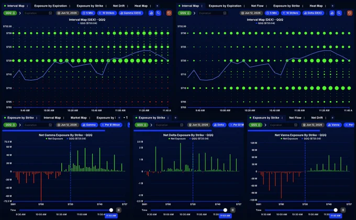Switch to the Market Map tab in the Net Gamma panel

coord(79,118)
